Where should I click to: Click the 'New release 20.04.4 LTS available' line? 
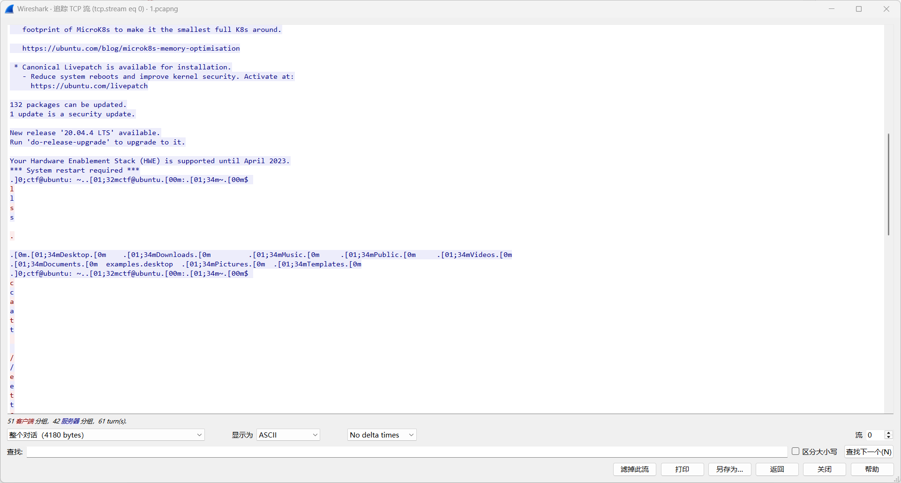[x=85, y=133]
